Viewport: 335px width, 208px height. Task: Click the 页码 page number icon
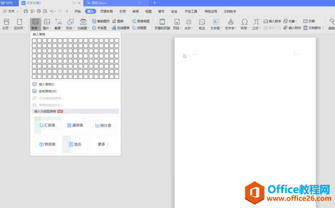(177, 22)
